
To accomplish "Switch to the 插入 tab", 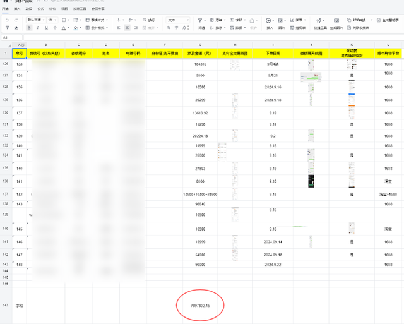I will (x=17, y=9).
